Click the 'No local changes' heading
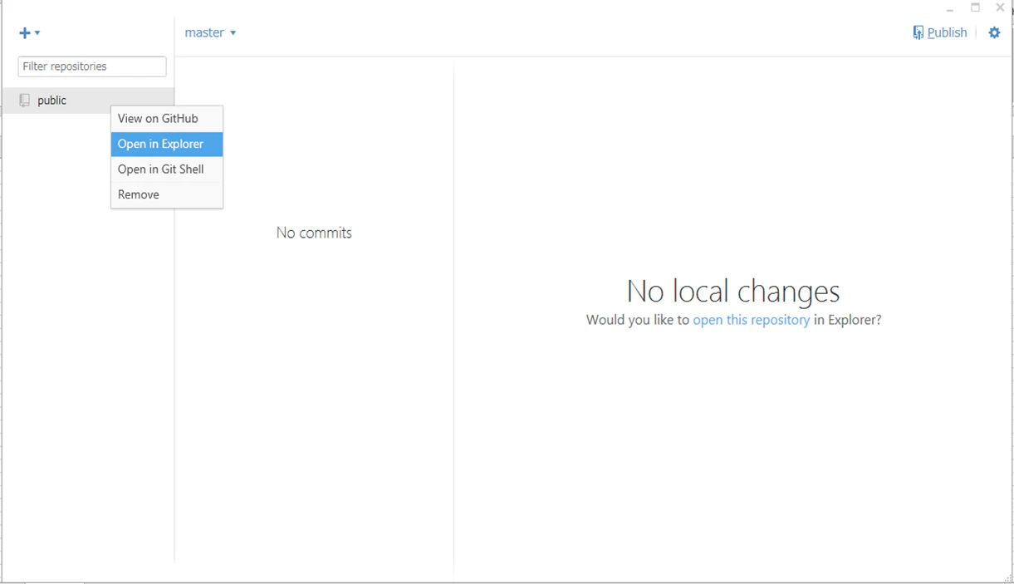 click(x=733, y=291)
